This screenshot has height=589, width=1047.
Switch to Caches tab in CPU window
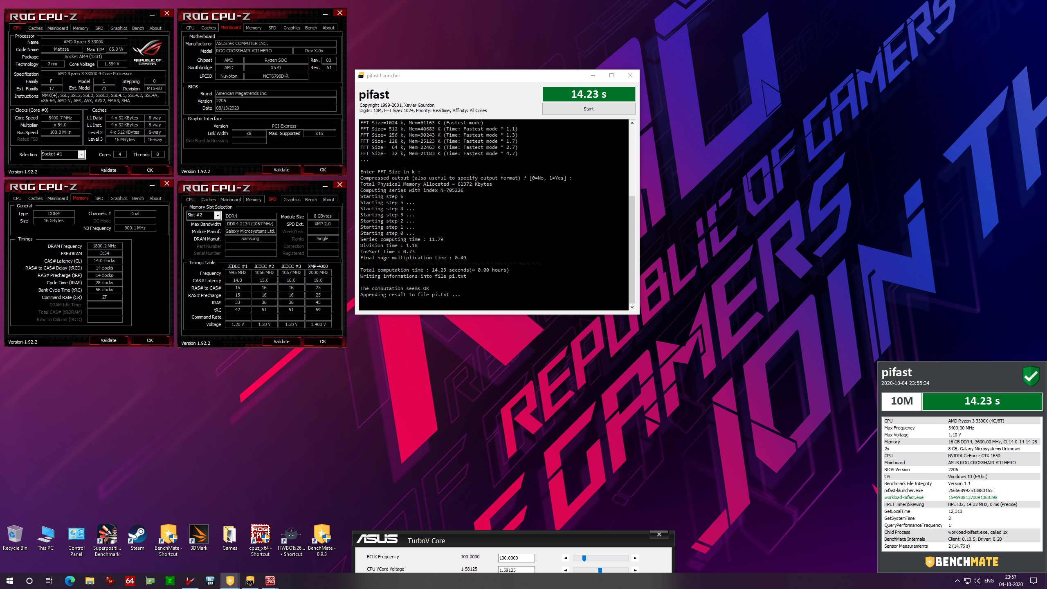(x=36, y=28)
